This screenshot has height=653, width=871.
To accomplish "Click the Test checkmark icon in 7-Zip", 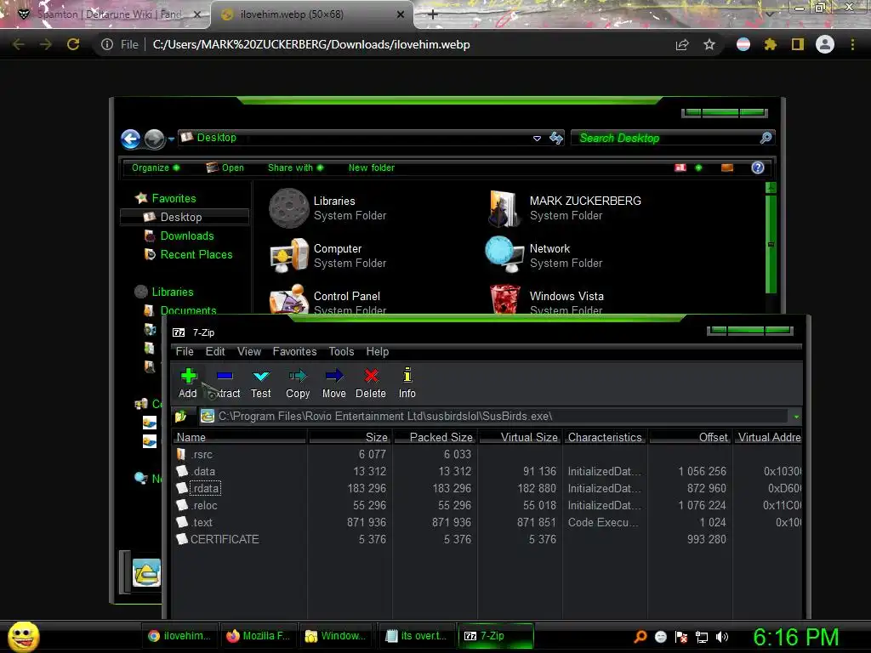I will pos(261,376).
